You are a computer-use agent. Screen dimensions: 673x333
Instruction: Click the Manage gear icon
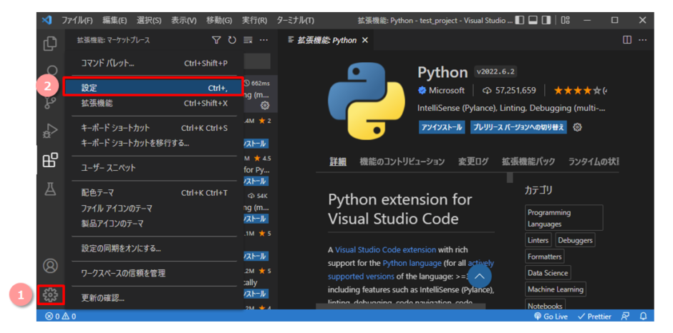pyautogui.click(x=50, y=295)
